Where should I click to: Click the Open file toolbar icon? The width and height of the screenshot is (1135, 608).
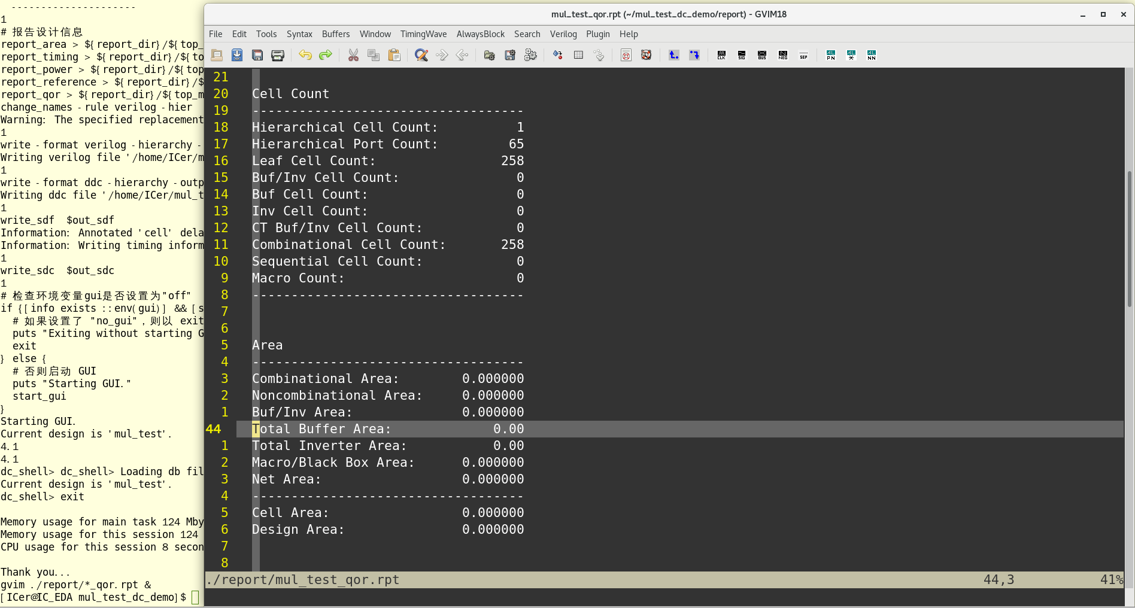(x=217, y=55)
